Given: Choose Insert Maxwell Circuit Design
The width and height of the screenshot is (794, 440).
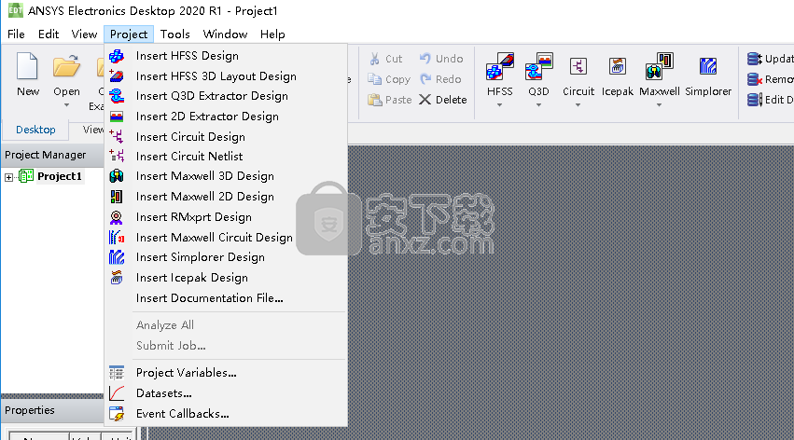Looking at the screenshot, I should (x=226, y=237).
